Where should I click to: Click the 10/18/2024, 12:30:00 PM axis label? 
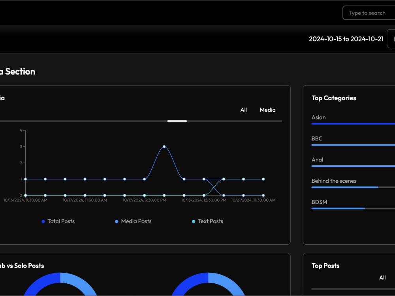(x=204, y=200)
